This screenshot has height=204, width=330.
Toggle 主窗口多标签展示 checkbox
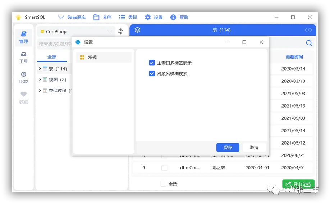point(152,63)
